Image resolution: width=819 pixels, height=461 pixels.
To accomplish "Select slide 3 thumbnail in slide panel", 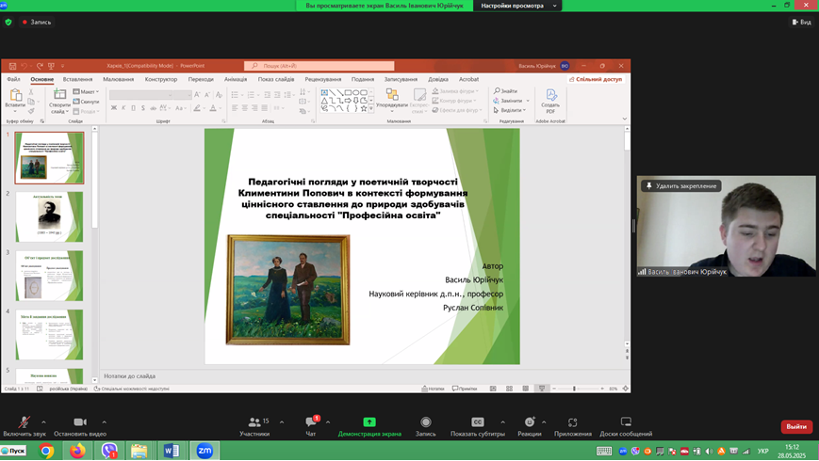I will pos(49,276).
